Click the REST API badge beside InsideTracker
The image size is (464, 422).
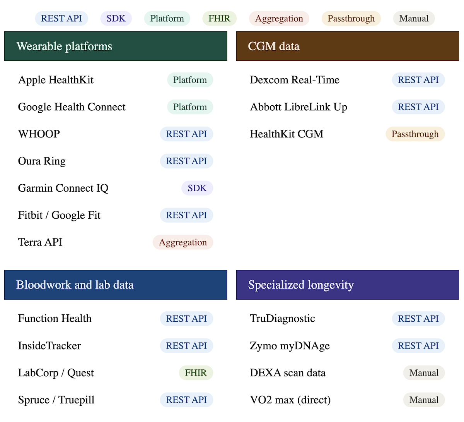pos(186,346)
